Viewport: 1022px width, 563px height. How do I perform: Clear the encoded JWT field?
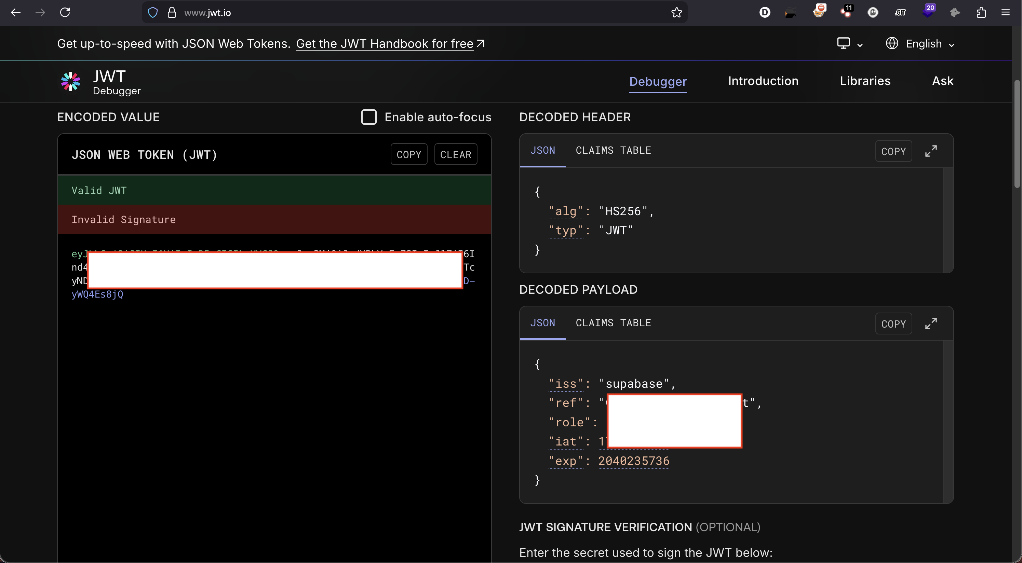point(455,154)
